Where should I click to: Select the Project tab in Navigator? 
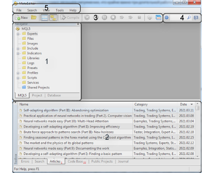(37, 95)
